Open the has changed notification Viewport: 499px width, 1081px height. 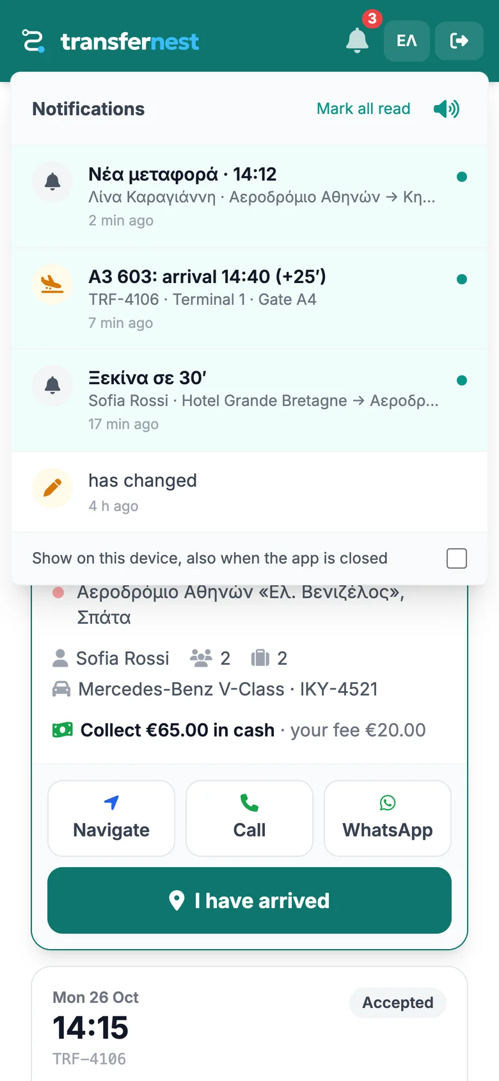[249, 492]
